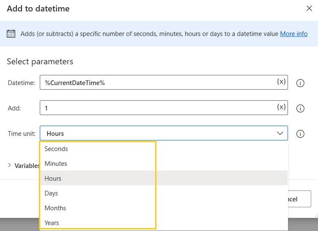Select Minutes from the time unit list
This screenshot has height=231, width=318.
(x=164, y=164)
